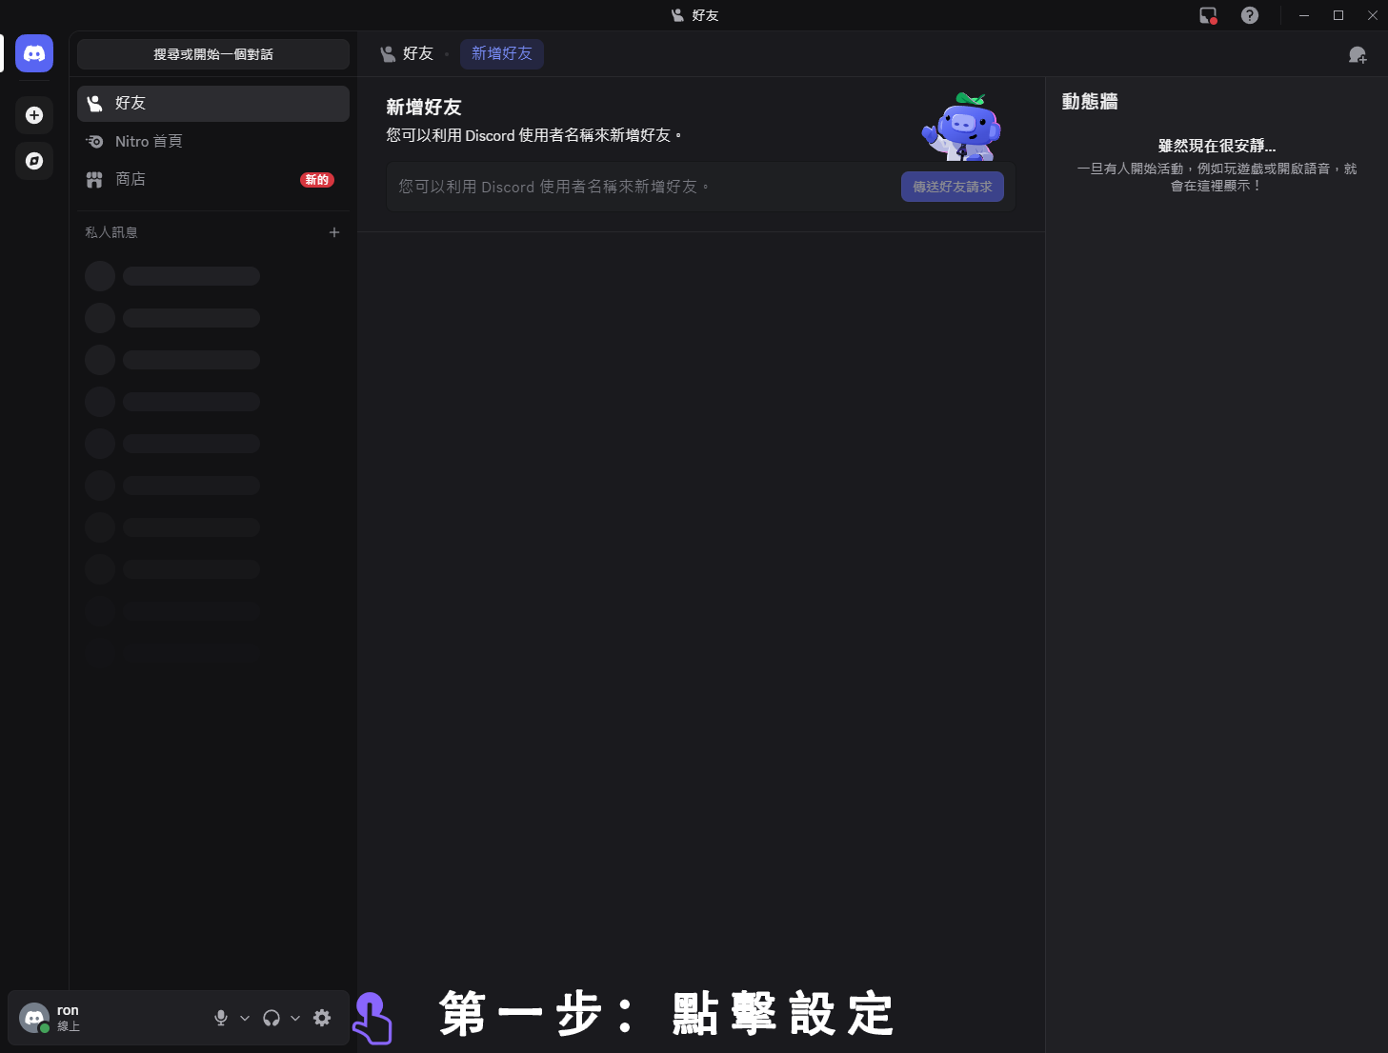Screen dimensions: 1388x1053
Task: Minimize the Discord window
Action: (x=1304, y=15)
